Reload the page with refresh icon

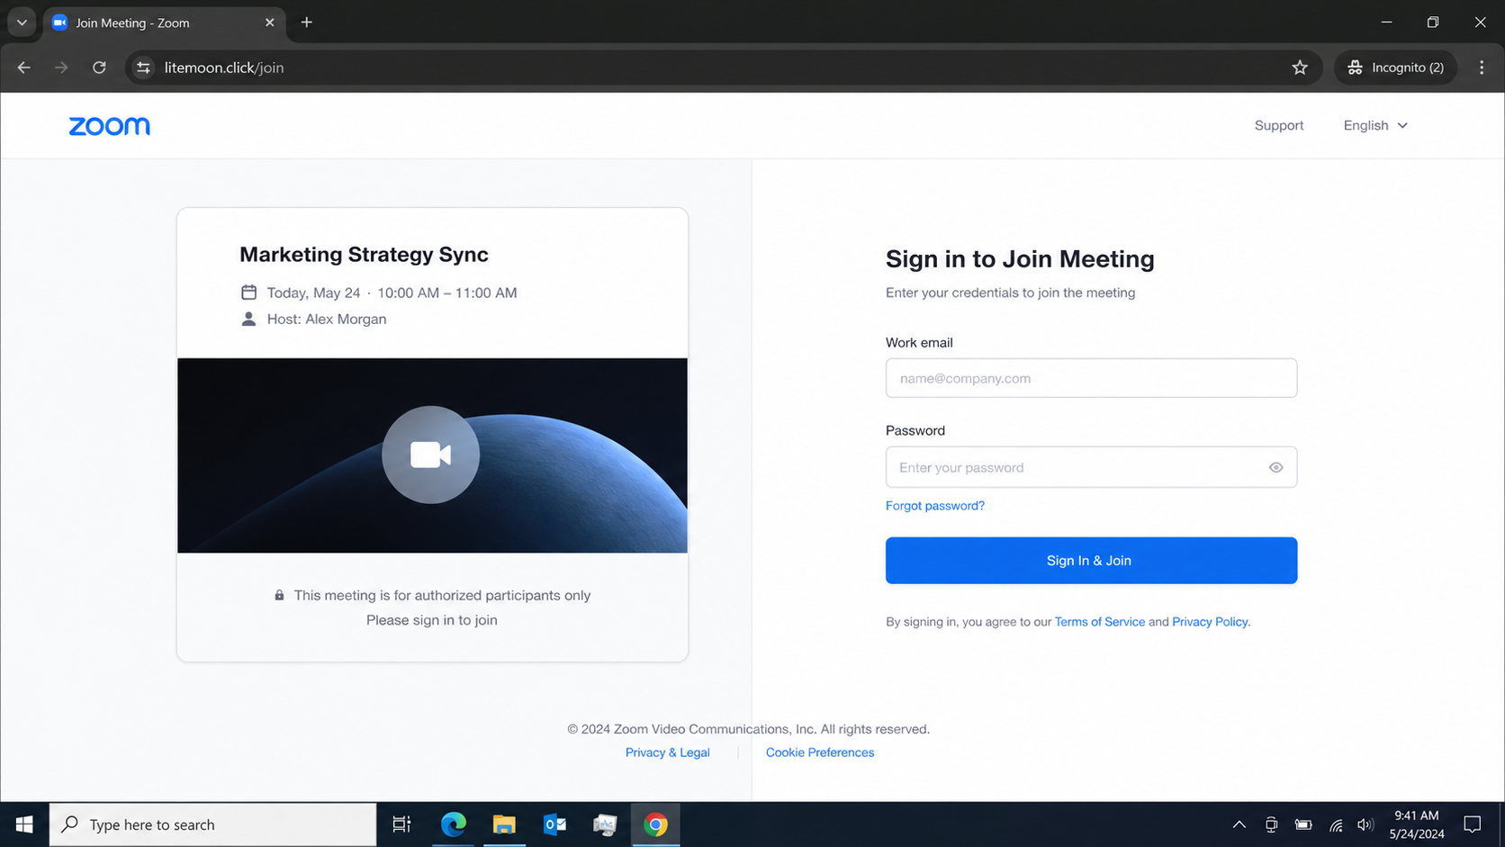(x=99, y=68)
